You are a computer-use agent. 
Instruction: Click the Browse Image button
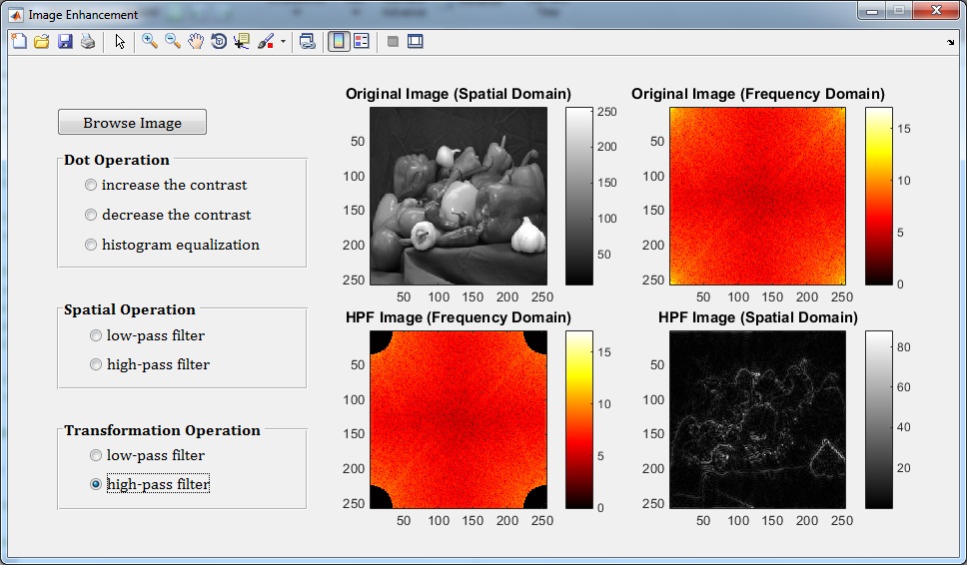tap(132, 122)
